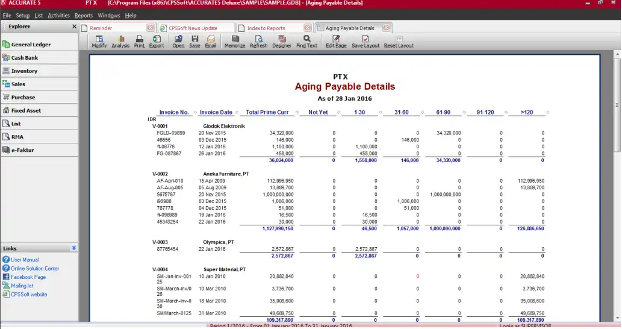The height and width of the screenshot is (329, 622).
Task: Open the List menu
Action: 39,16
